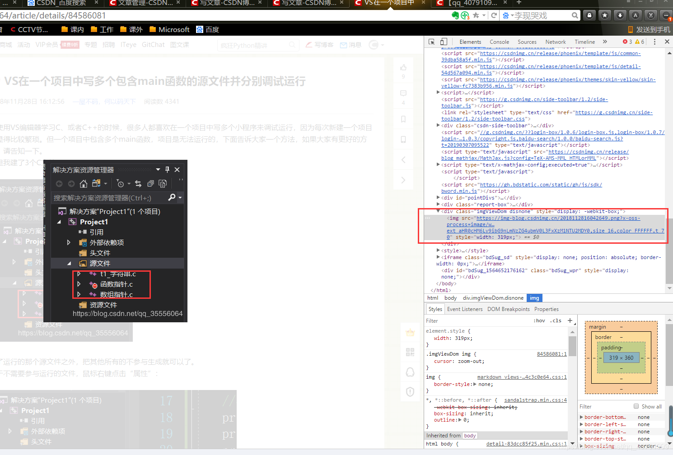673x455 pixels.
Task: Collapse the Project1 tree node
Action: [59, 222]
